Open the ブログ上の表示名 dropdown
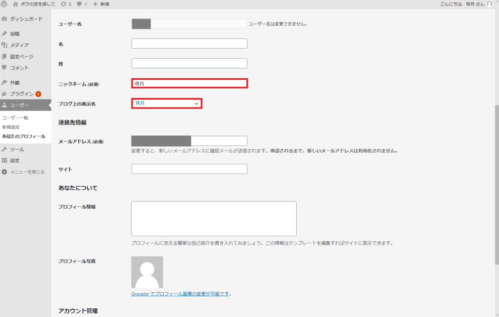The image size is (499, 317). (167, 104)
